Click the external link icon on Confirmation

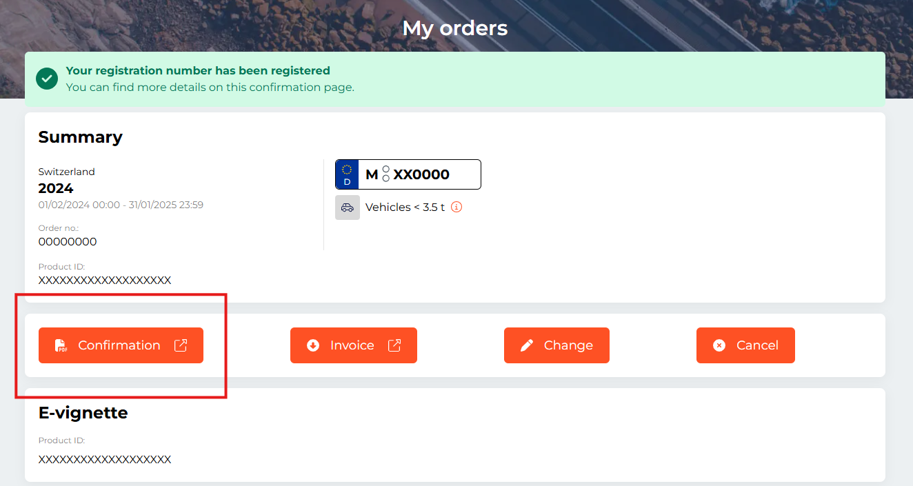pyautogui.click(x=181, y=345)
